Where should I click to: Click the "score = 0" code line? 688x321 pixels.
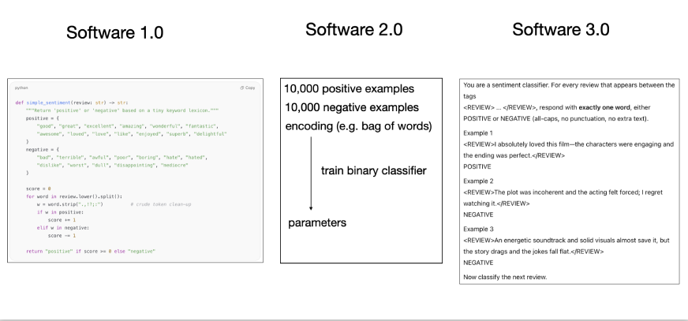coord(38,188)
